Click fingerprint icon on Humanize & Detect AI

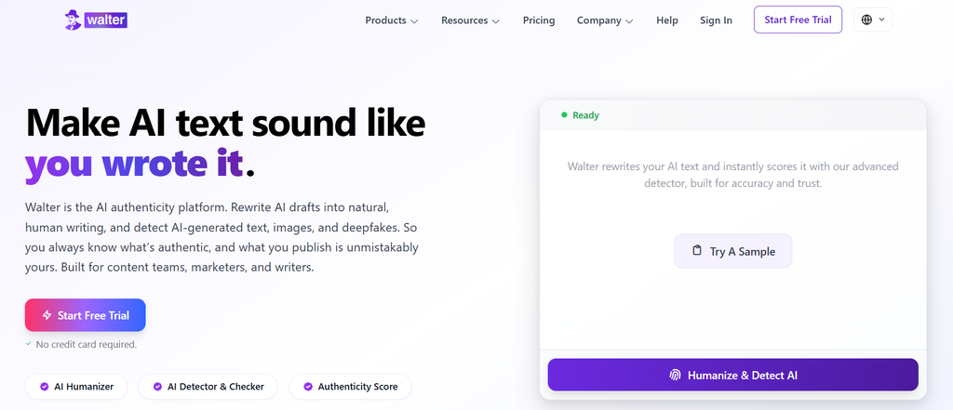[675, 376]
